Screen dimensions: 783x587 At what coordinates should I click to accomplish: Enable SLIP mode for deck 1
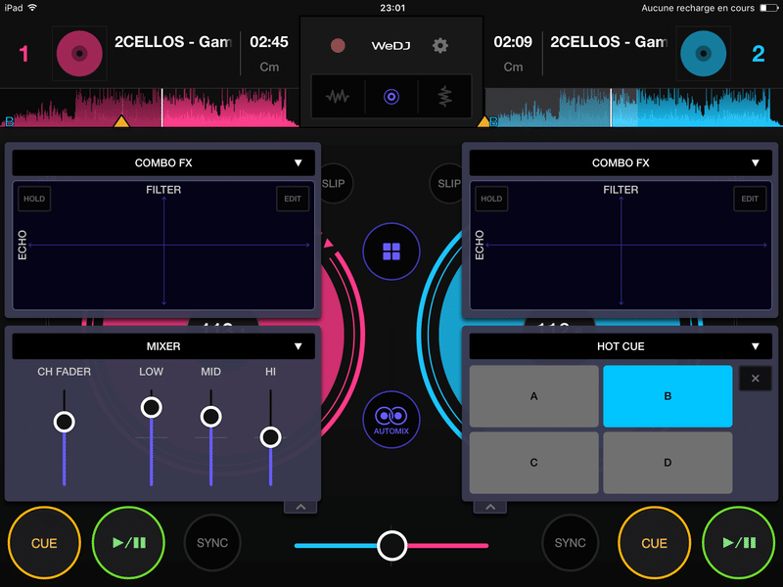[334, 183]
